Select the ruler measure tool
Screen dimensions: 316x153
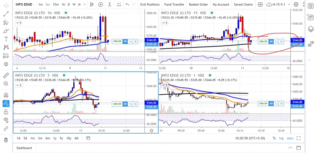pos(6,75)
